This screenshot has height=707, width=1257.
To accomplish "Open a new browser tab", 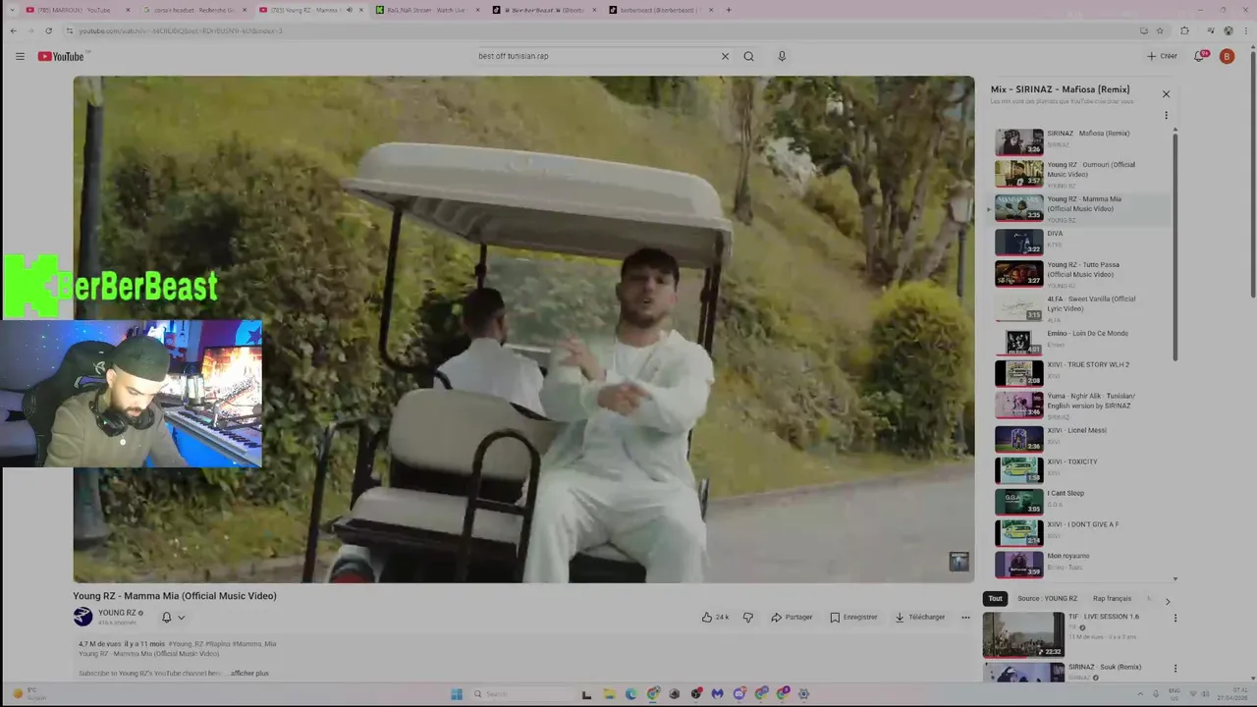I will [728, 10].
